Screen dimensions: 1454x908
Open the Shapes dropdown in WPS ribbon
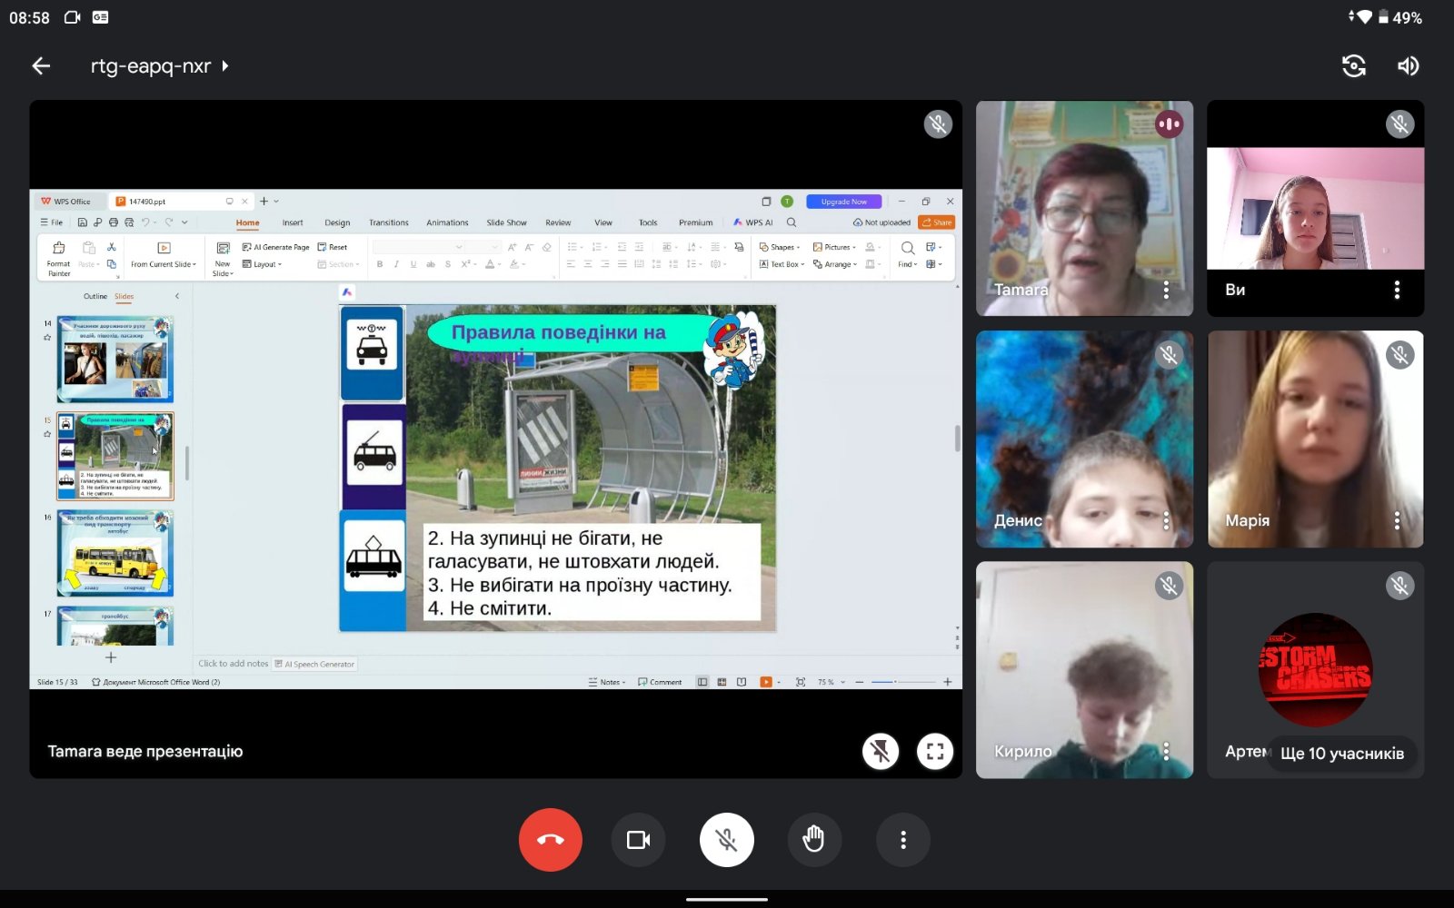pos(779,247)
